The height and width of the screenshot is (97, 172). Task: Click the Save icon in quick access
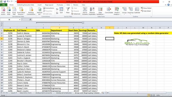5,2
